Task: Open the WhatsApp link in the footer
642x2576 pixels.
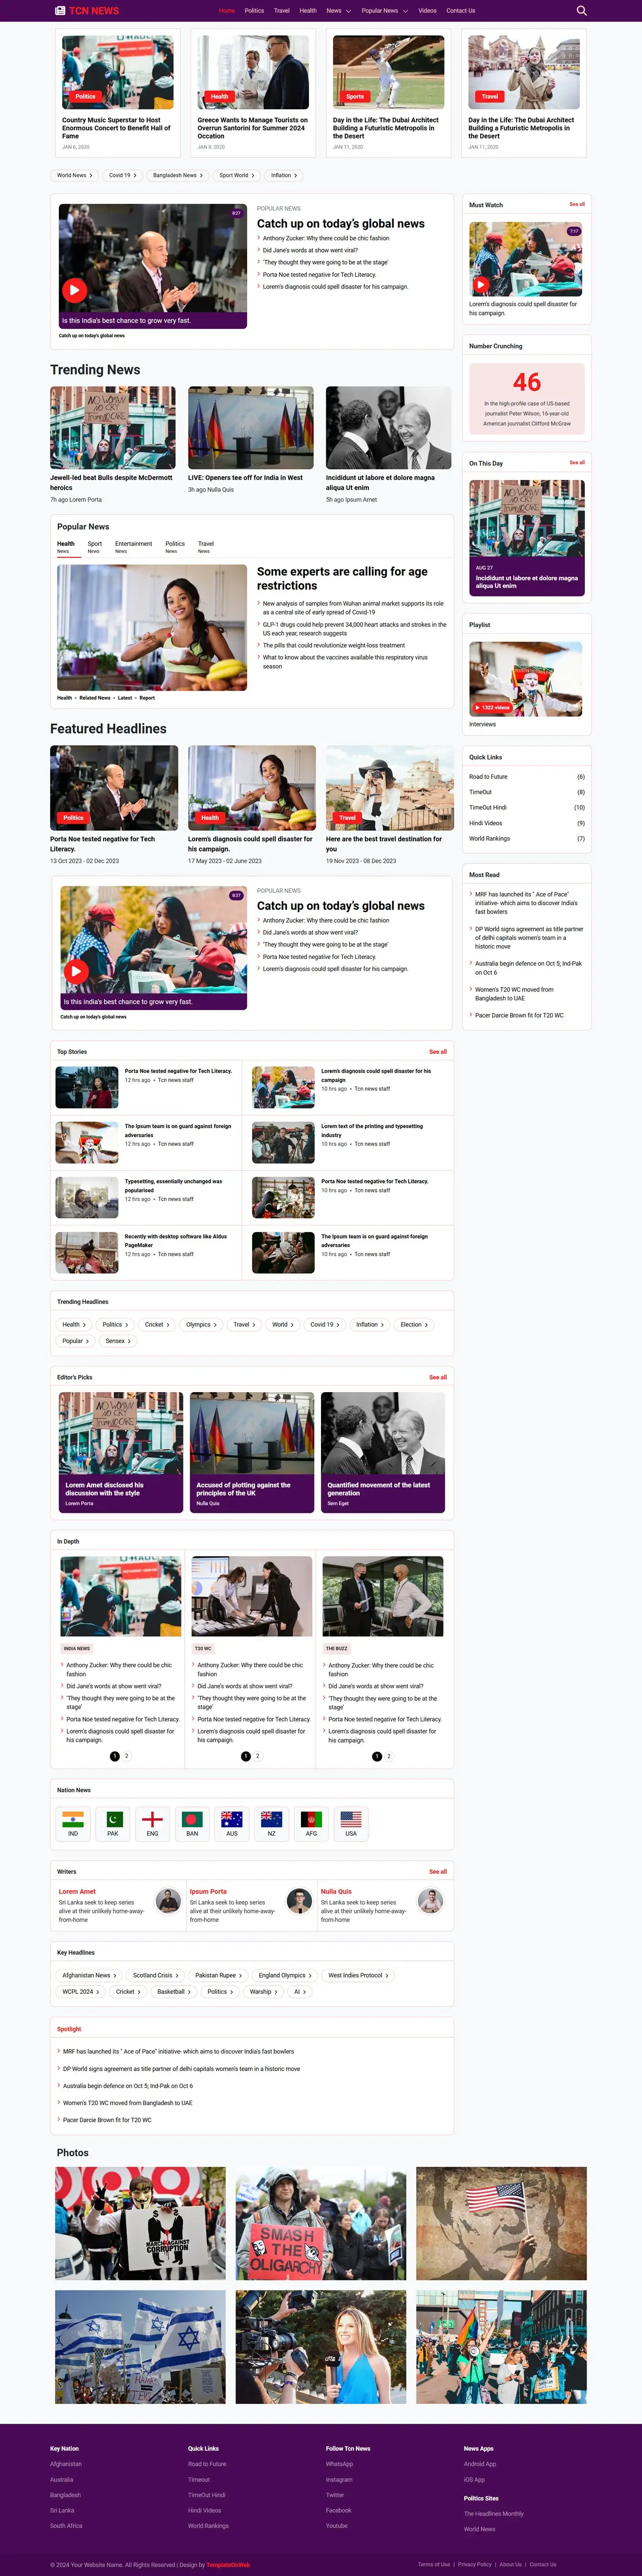Action: 339,2464
